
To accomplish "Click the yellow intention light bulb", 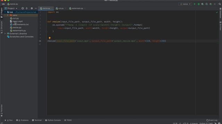I will click(x=50, y=38).
